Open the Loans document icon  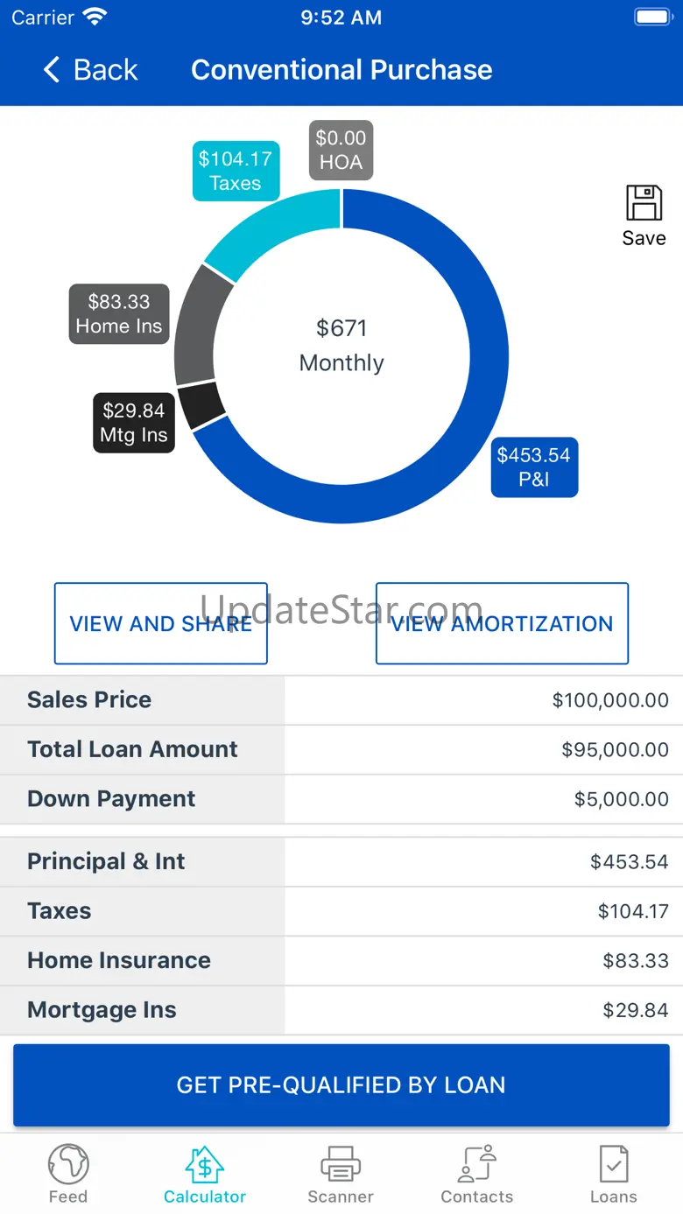click(x=613, y=1165)
